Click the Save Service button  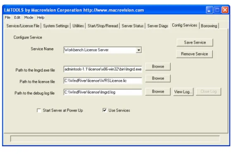pyautogui.click(x=195, y=43)
